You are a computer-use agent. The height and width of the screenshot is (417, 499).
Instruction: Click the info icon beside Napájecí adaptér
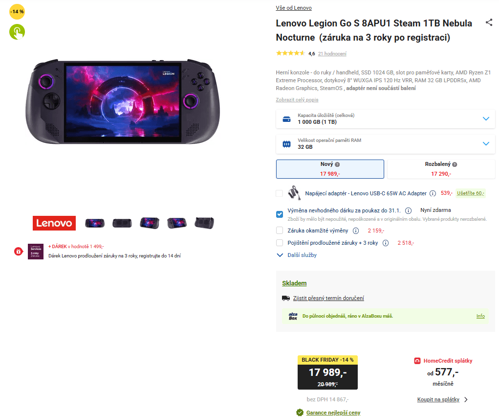(433, 193)
